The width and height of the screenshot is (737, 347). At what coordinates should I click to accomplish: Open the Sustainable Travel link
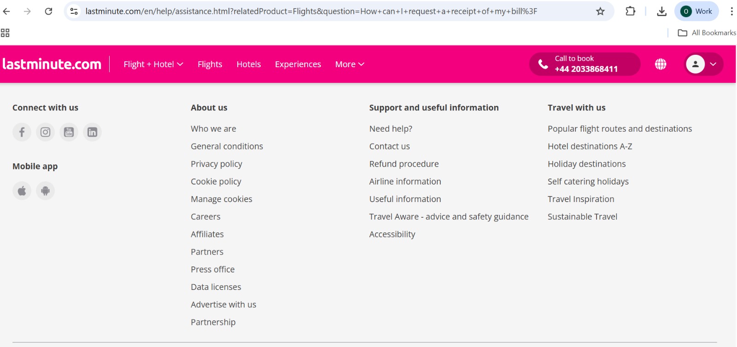coord(582,217)
